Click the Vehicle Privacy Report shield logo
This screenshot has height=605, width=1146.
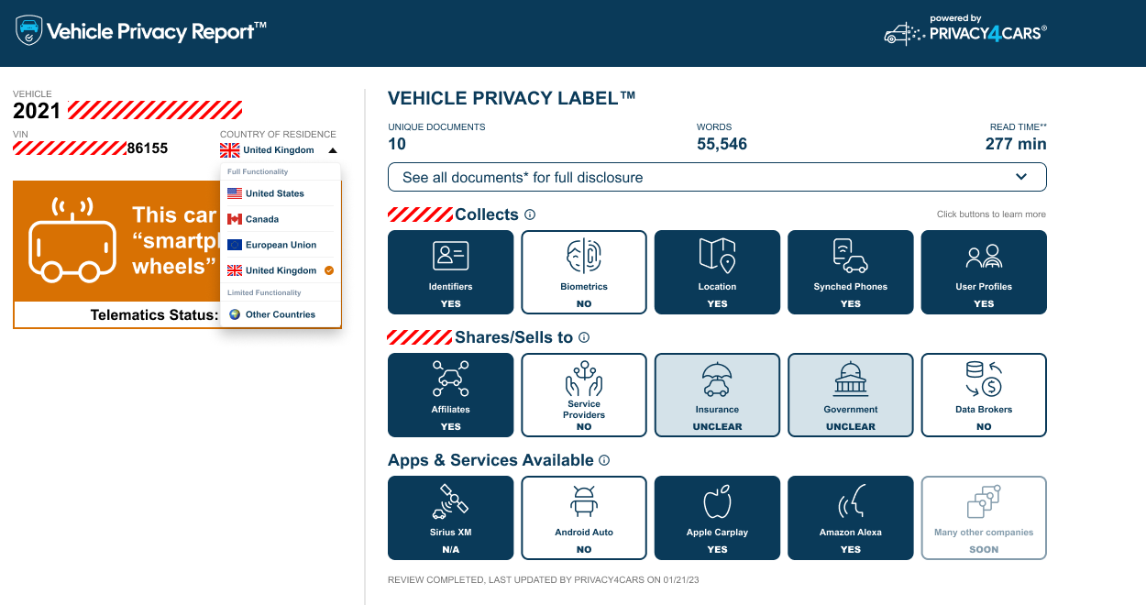point(29,31)
